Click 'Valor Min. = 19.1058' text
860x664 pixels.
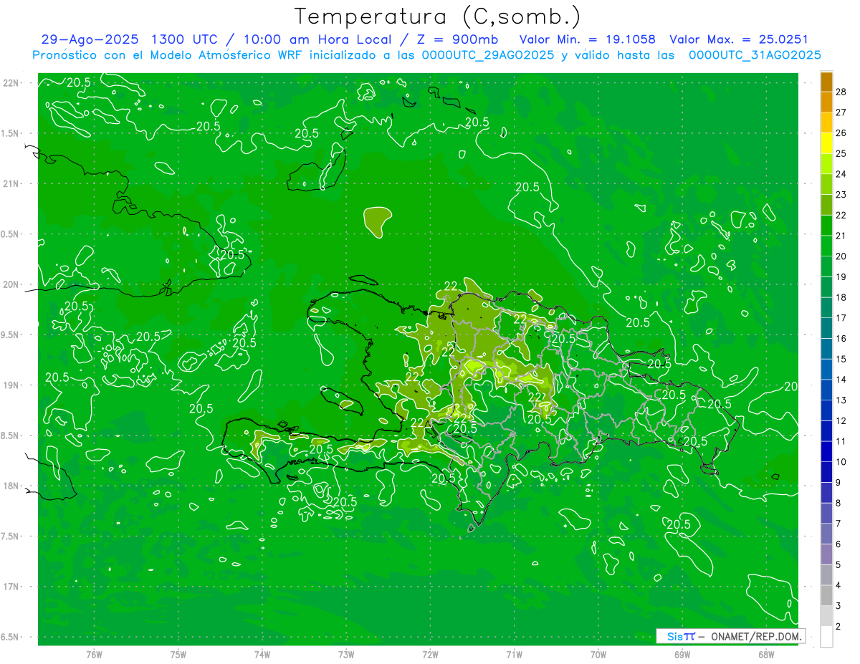coord(587,39)
